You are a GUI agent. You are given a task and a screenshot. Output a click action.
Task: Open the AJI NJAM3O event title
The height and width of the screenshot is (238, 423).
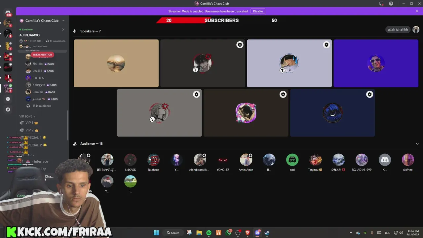pyautogui.click(x=29, y=35)
